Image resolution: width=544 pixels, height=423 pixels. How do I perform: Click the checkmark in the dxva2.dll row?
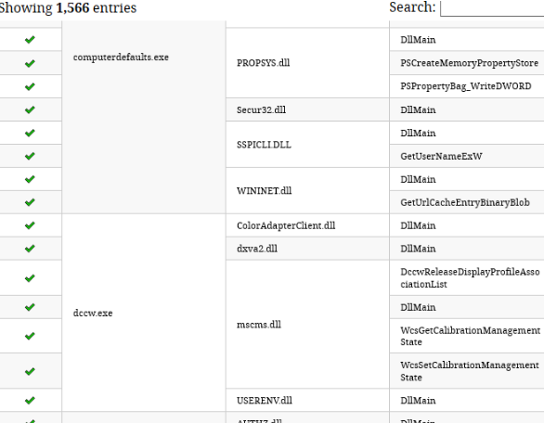pos(31,249)
